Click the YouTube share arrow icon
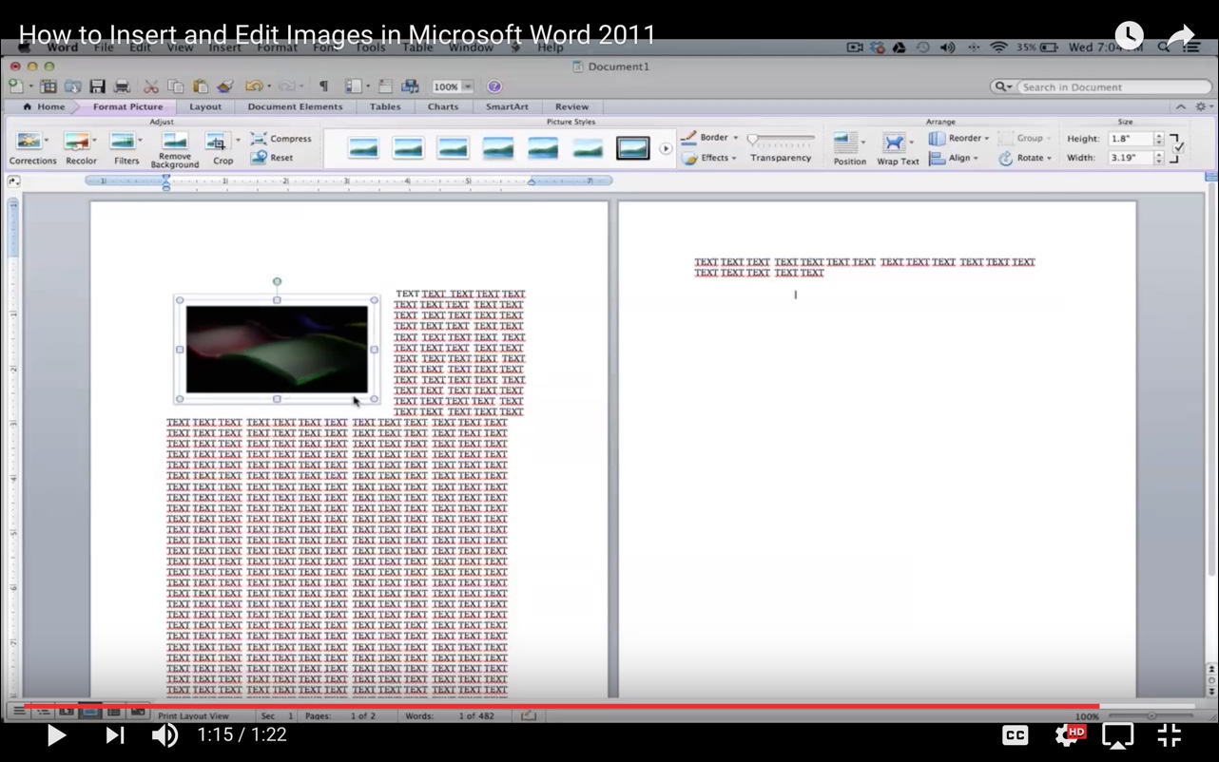Viewport: 1219px width, 762px height. pos(1181,36)
